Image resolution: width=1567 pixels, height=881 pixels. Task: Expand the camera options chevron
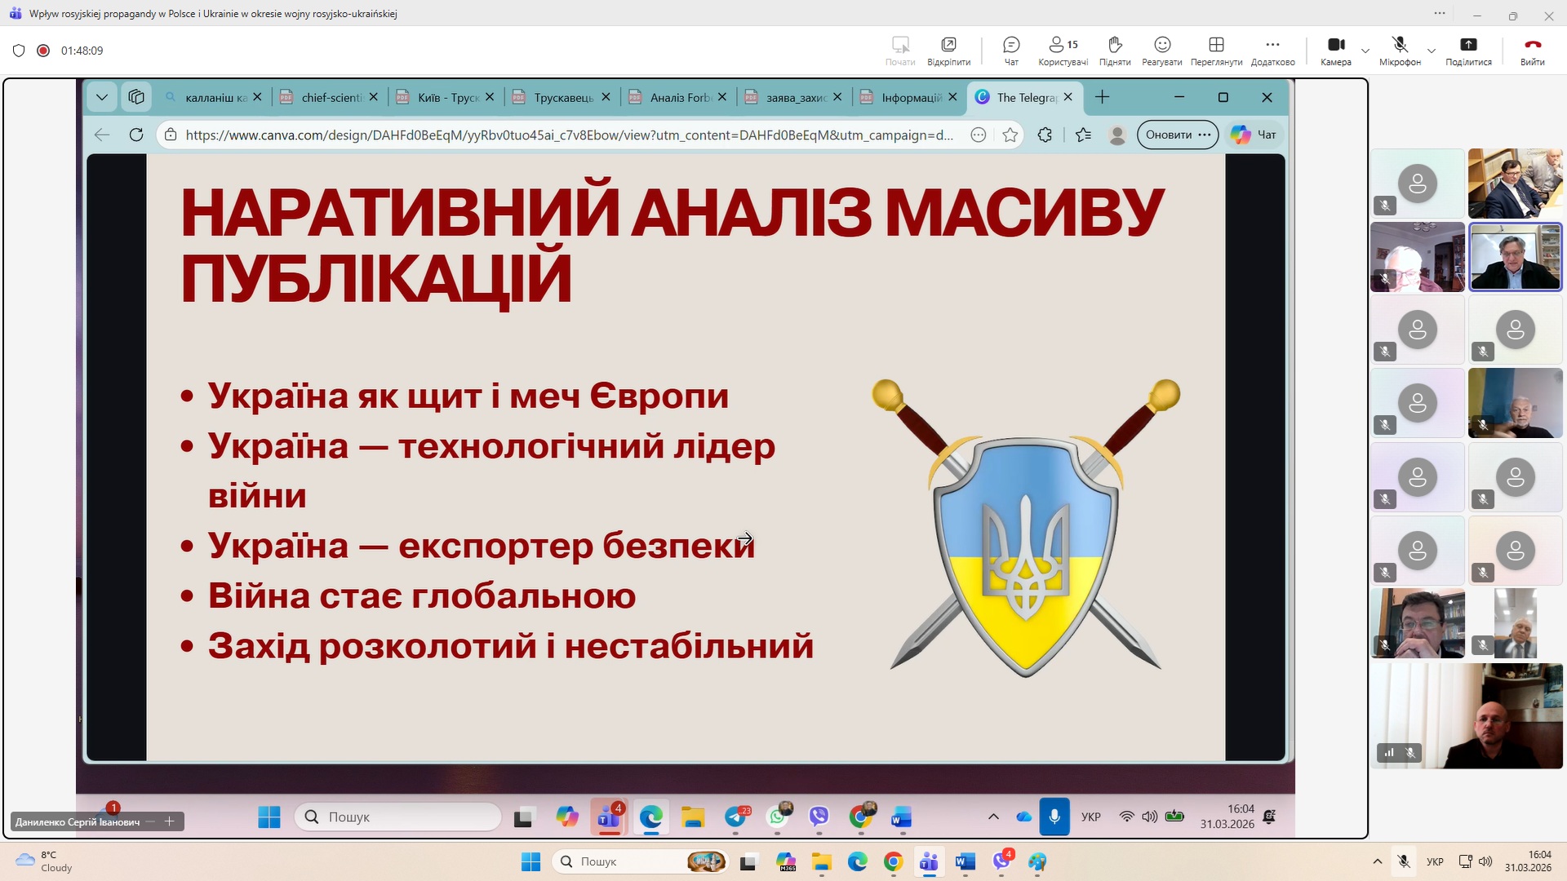click(x=1365, y=51)
